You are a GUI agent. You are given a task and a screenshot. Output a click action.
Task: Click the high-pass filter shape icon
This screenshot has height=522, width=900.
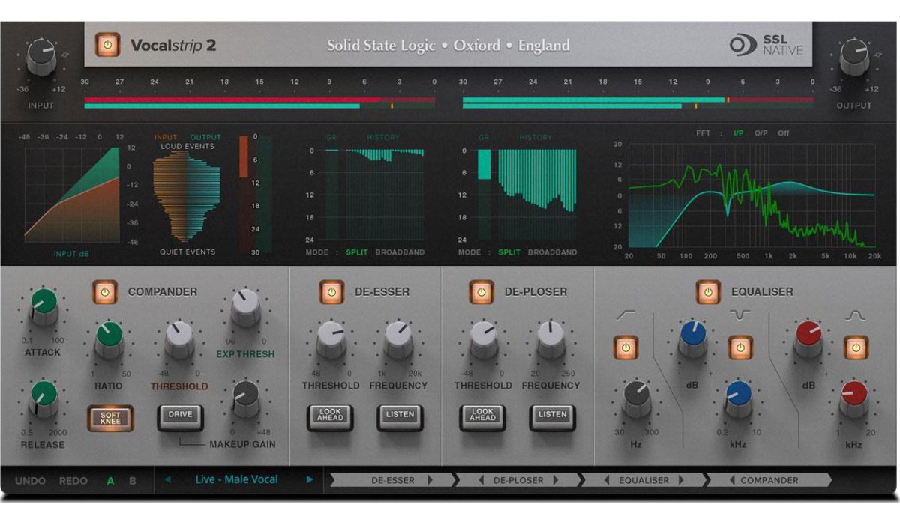point(625,316)
